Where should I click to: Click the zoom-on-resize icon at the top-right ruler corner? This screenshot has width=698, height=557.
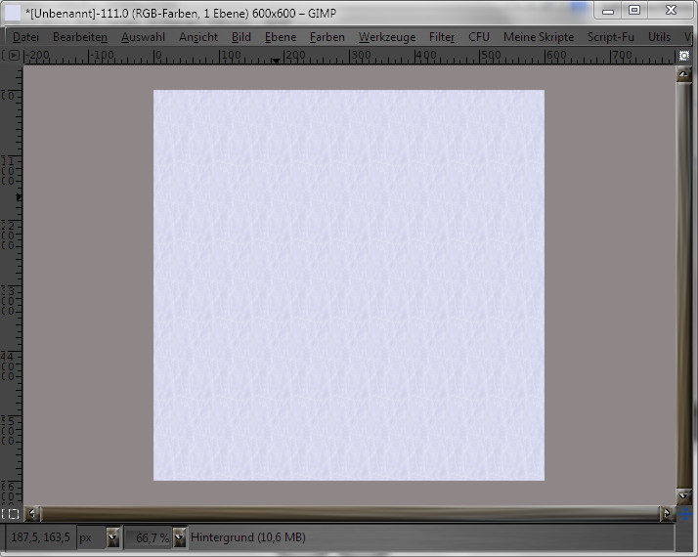(x=682, y=56)
